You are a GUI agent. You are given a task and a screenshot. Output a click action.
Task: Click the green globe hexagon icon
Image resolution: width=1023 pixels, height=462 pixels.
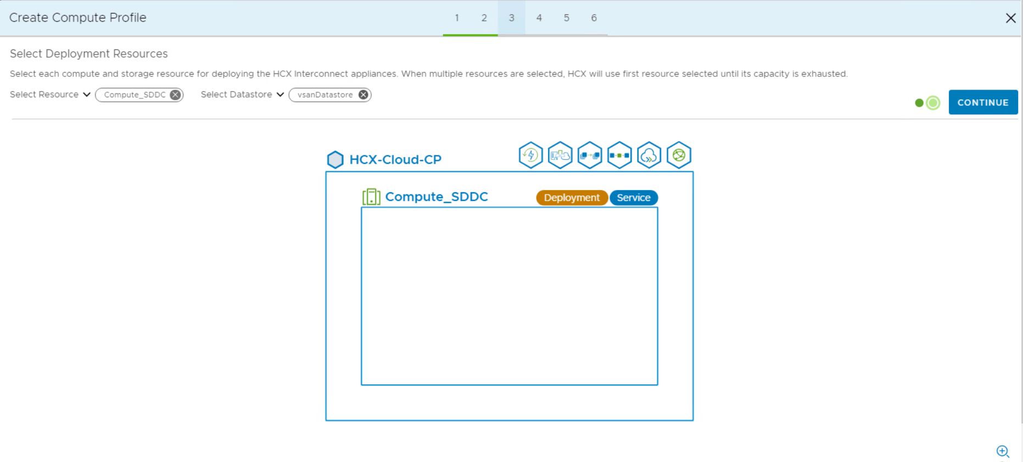[x=679, y=155]
